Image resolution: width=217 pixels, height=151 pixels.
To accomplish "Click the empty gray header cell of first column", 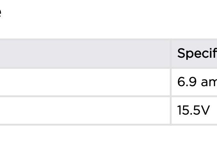I will point(85,54).
